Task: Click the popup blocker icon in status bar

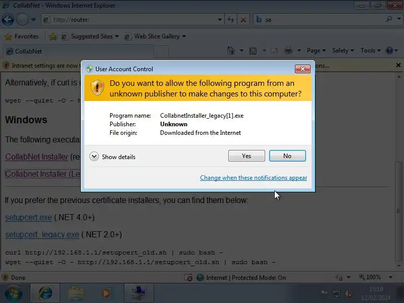Action: 188,277
